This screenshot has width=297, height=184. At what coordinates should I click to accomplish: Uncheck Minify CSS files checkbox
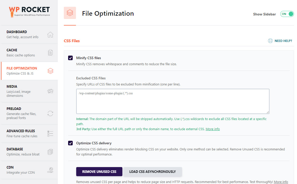(x=70, y=58)
